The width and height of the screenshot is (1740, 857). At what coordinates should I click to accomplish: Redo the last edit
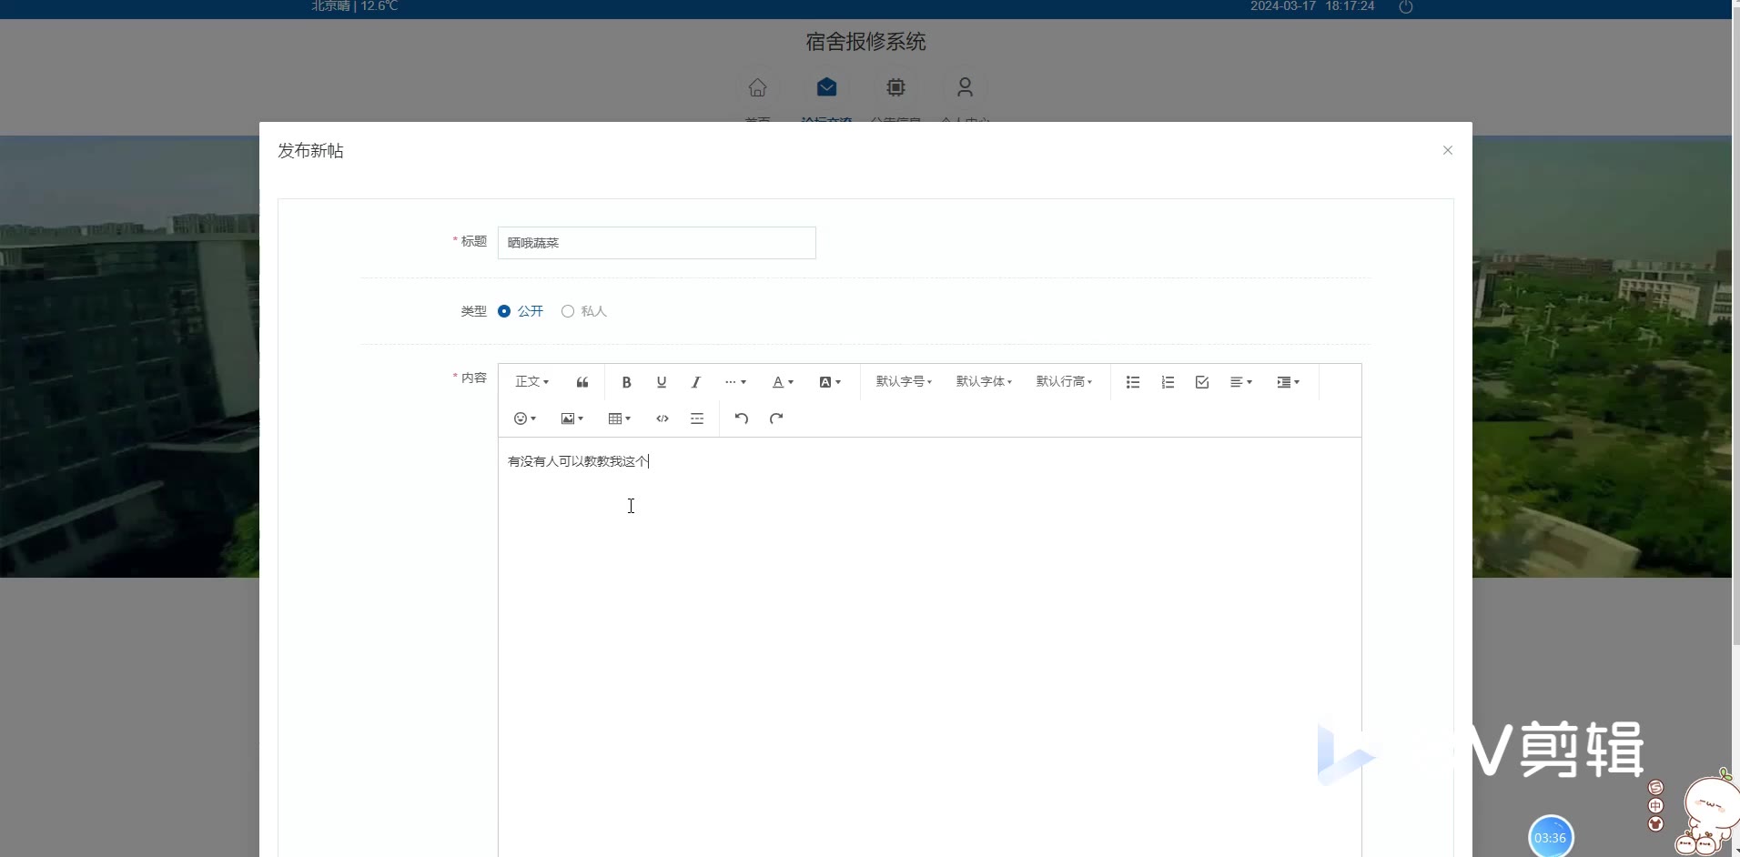(x=776, y=418)
